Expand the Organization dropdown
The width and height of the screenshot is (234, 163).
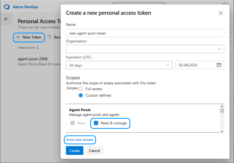pyautogui.click(x=145, y=49)
